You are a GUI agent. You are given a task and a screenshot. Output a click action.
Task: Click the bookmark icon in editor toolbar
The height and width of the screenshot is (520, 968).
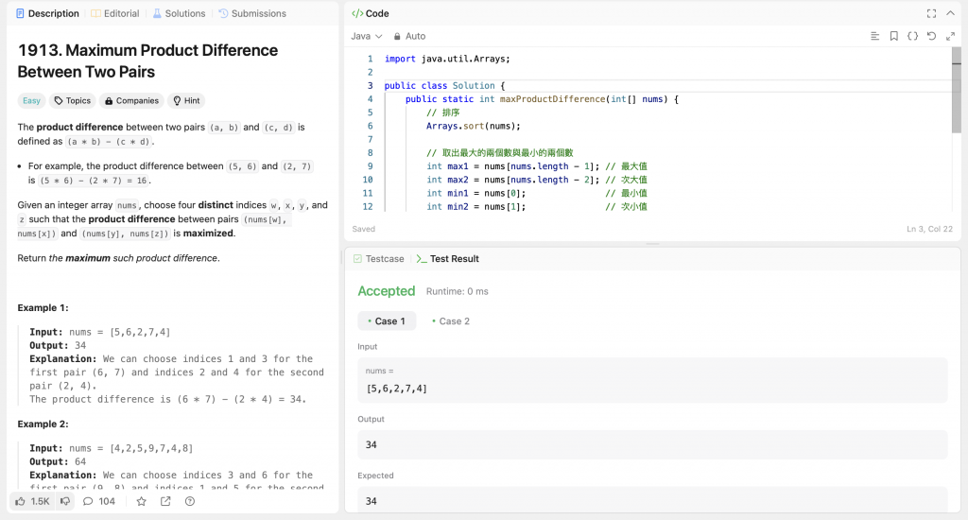pyautogui.click(x=893, y=36)
